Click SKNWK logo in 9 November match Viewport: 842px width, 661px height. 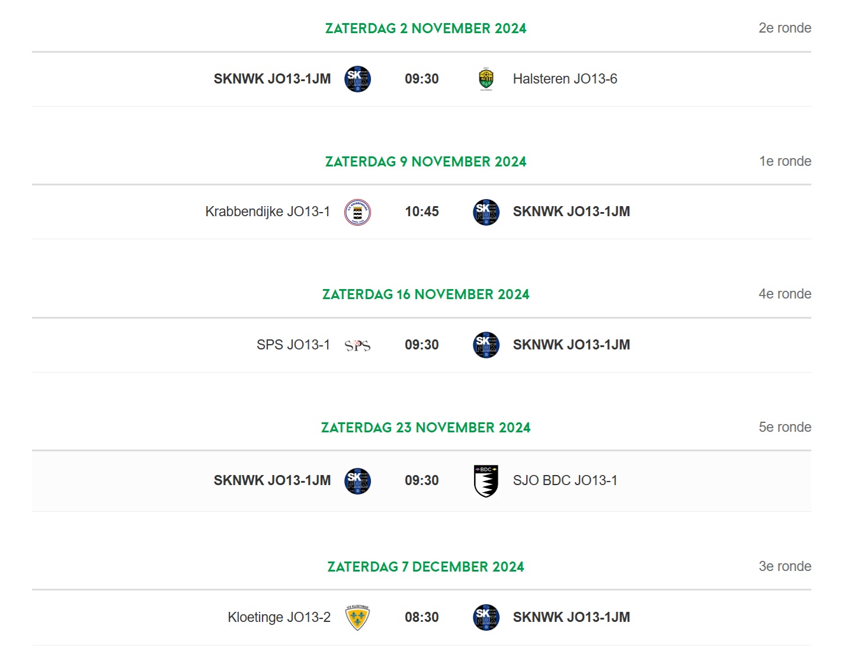[x=486, y=212]
